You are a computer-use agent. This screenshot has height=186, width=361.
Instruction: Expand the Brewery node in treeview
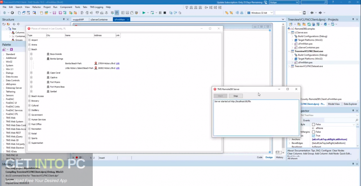29,101
